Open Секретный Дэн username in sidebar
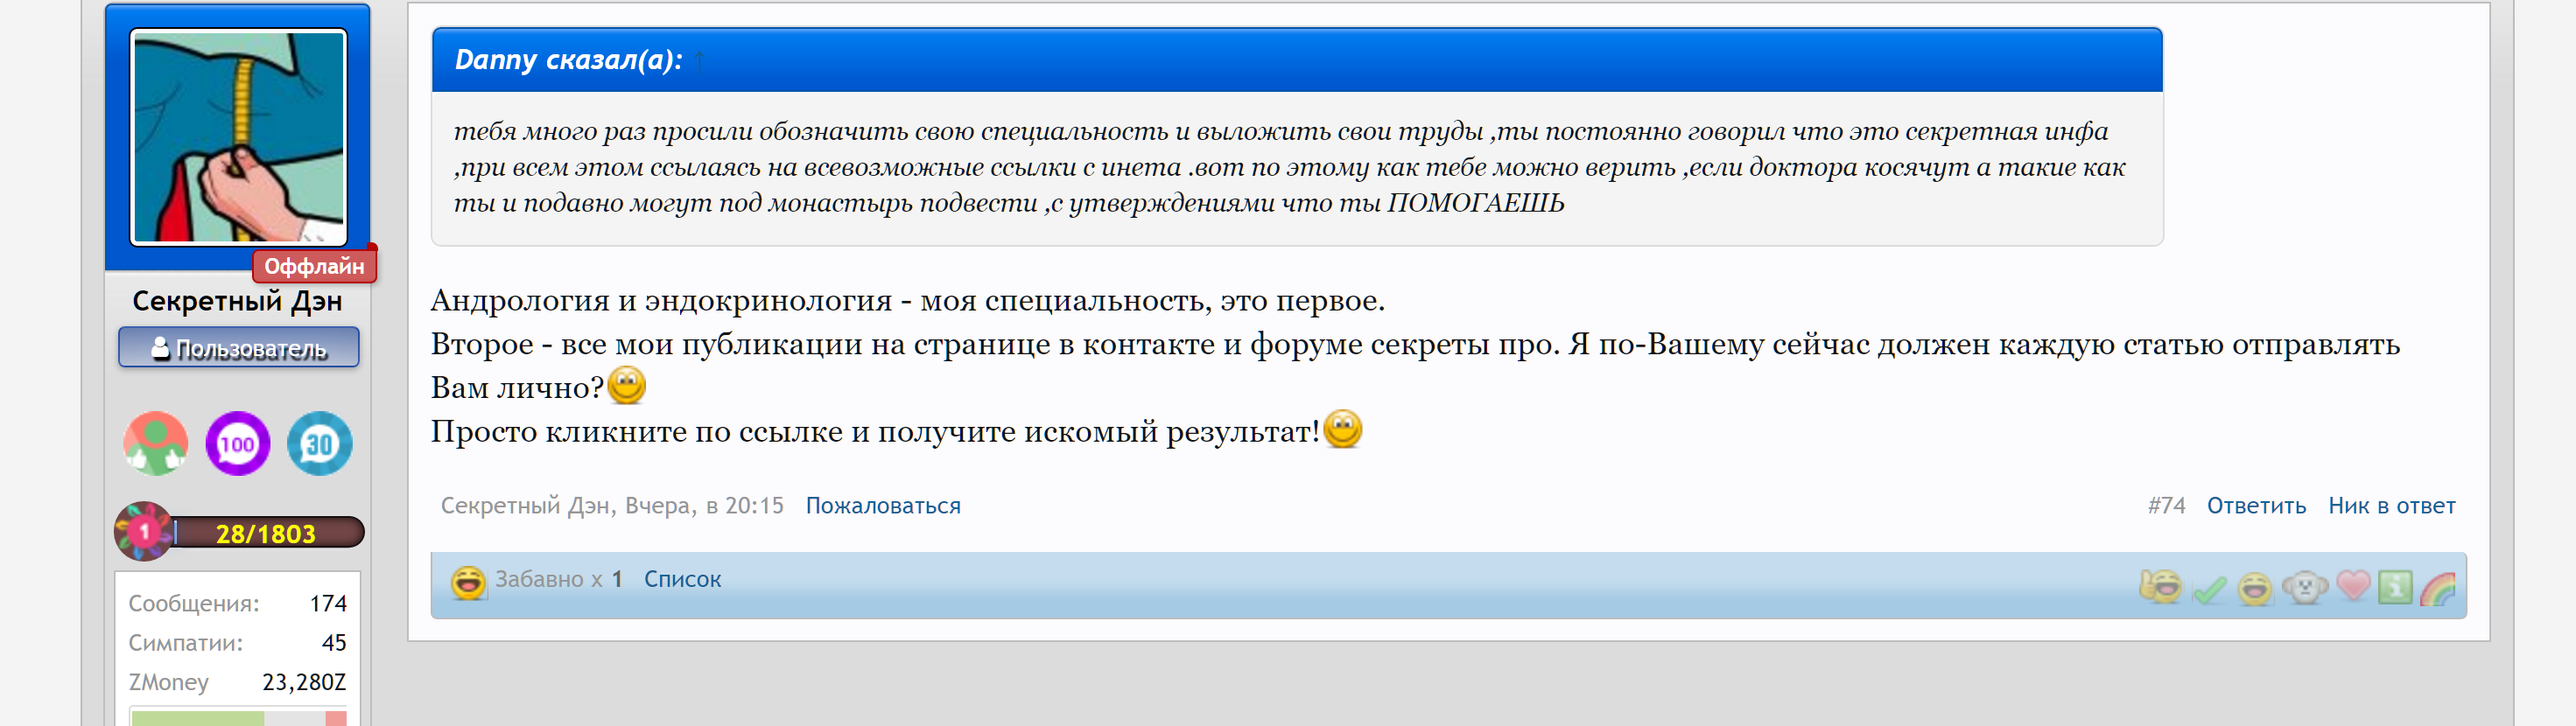The height and width of the screenshot is (726, 2576). [237, 301]
